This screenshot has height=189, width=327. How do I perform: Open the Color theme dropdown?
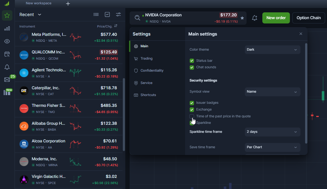(272, 50)
